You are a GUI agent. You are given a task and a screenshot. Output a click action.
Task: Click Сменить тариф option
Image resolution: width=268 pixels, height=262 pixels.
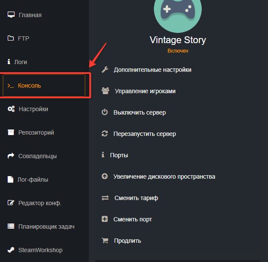pyautogui.click(x=136, y=198)
